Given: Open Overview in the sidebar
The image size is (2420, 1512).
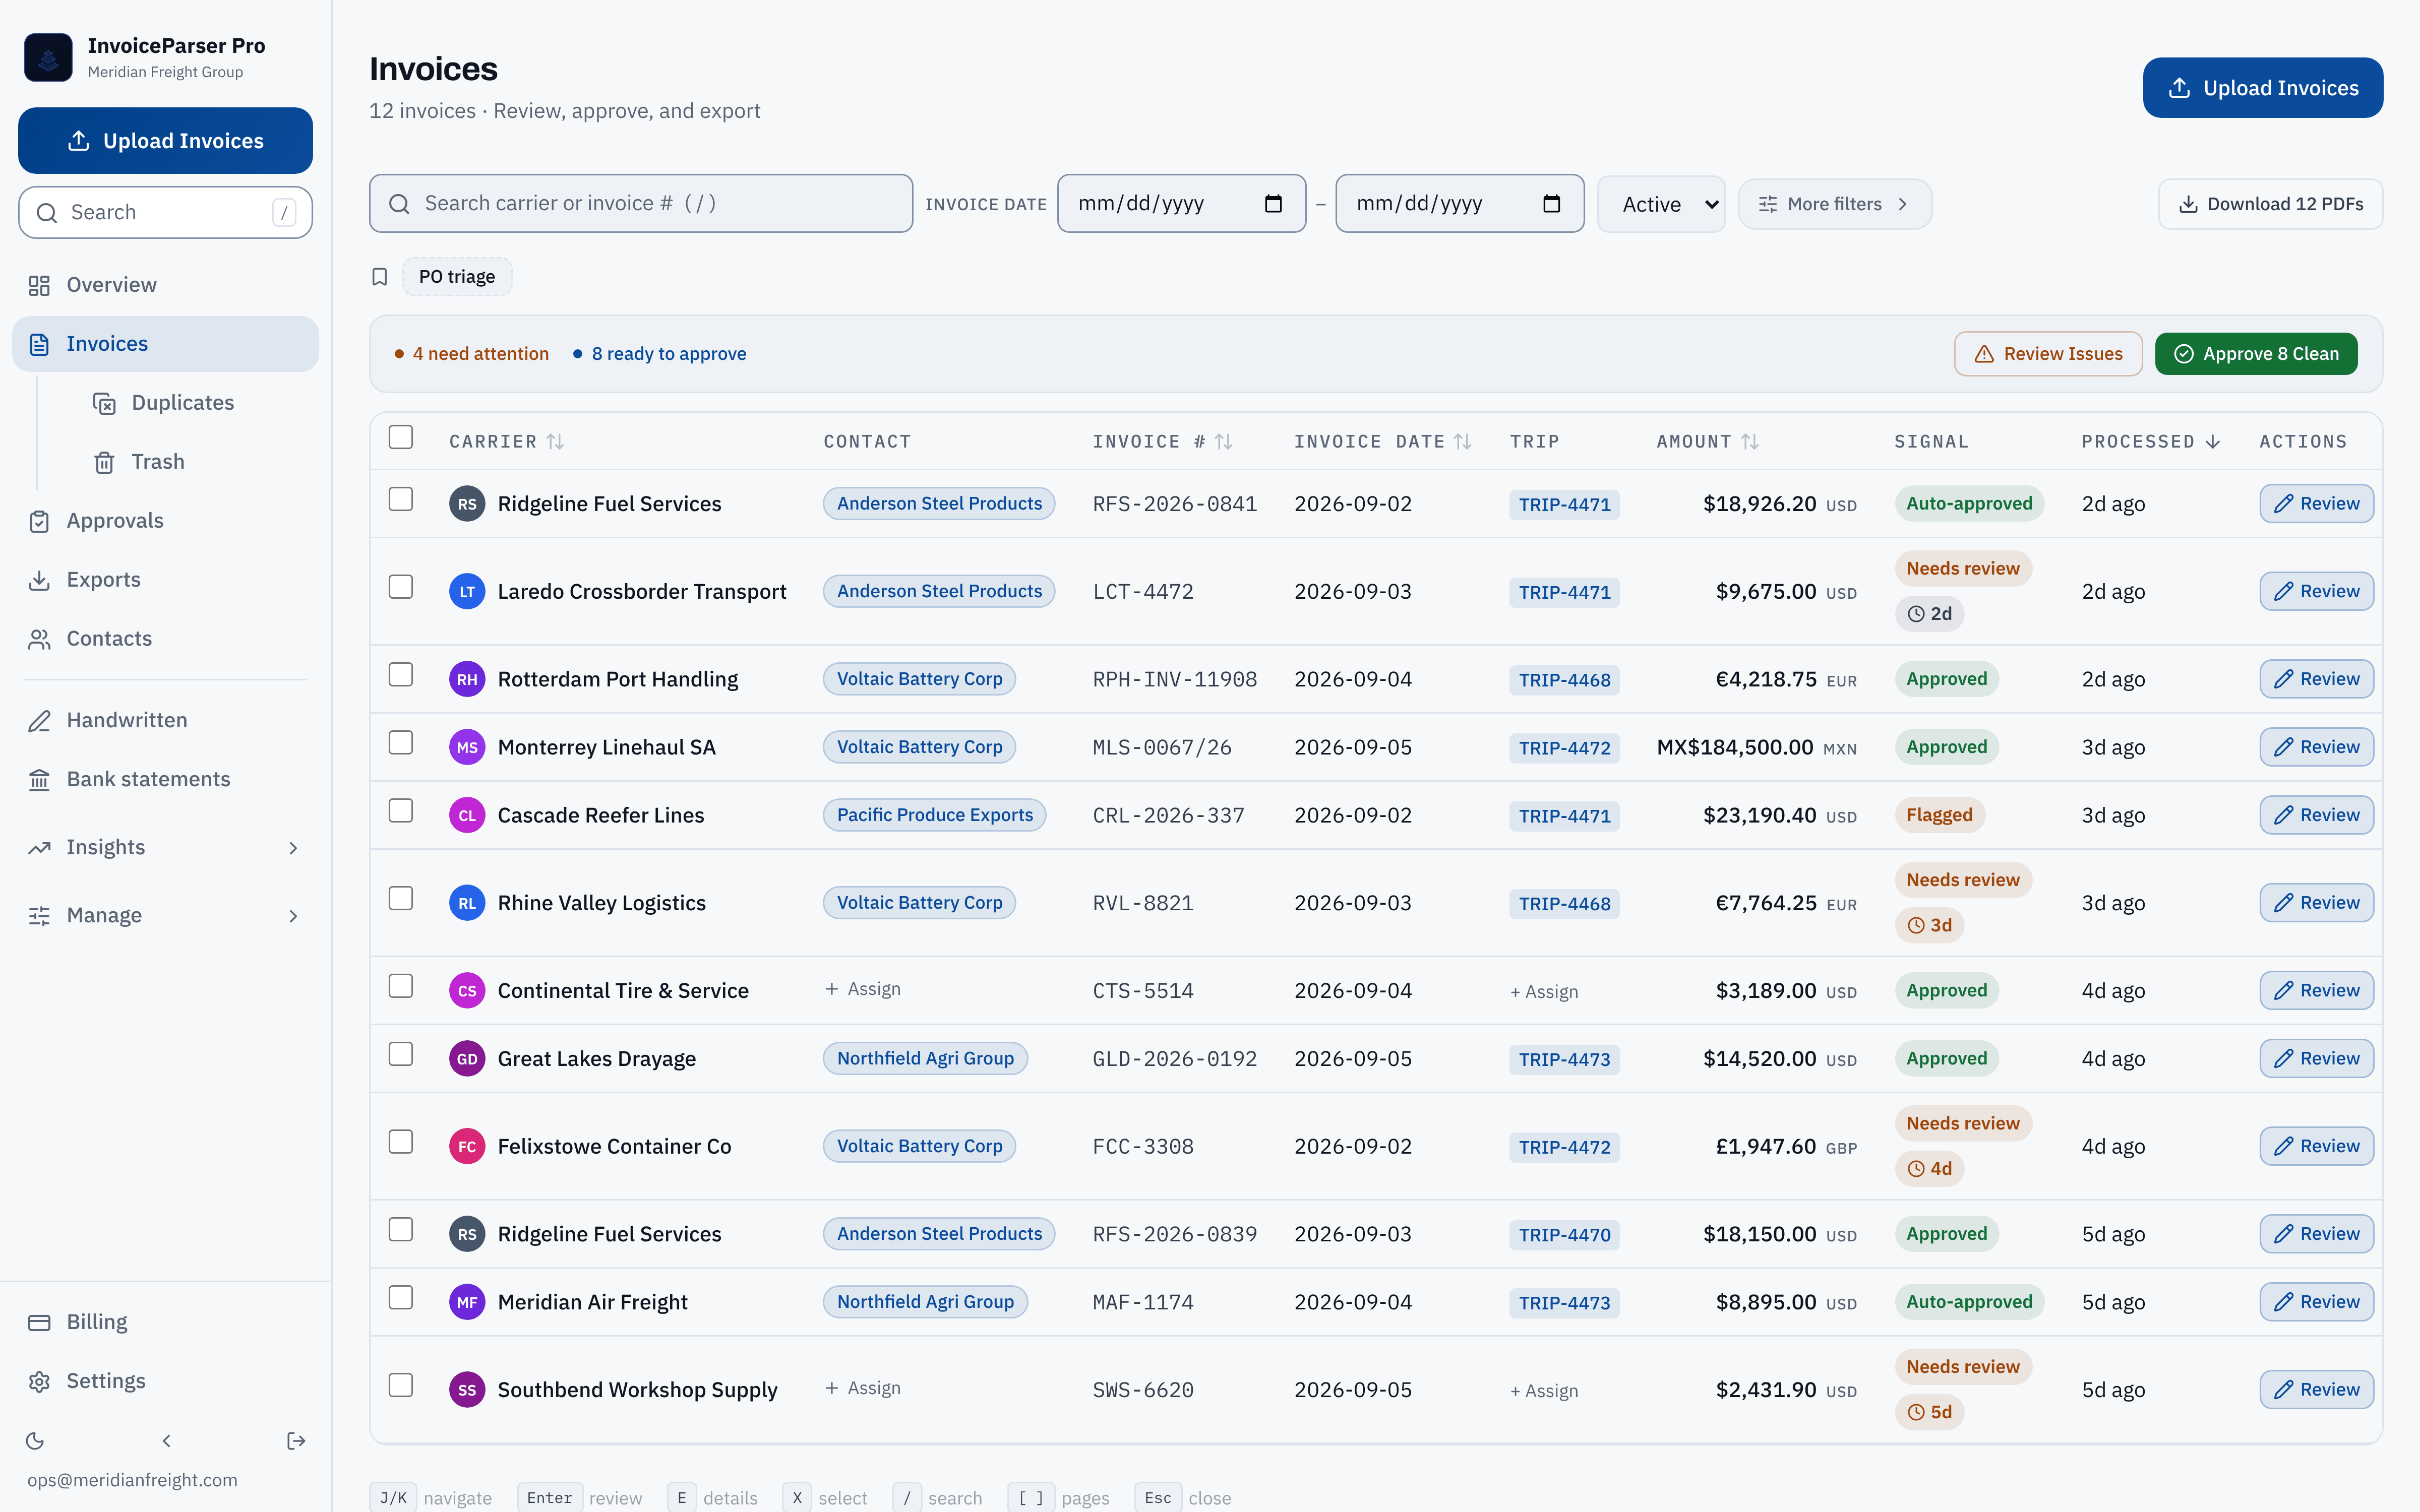Looking at the screenshot, I should pos(165,285).
